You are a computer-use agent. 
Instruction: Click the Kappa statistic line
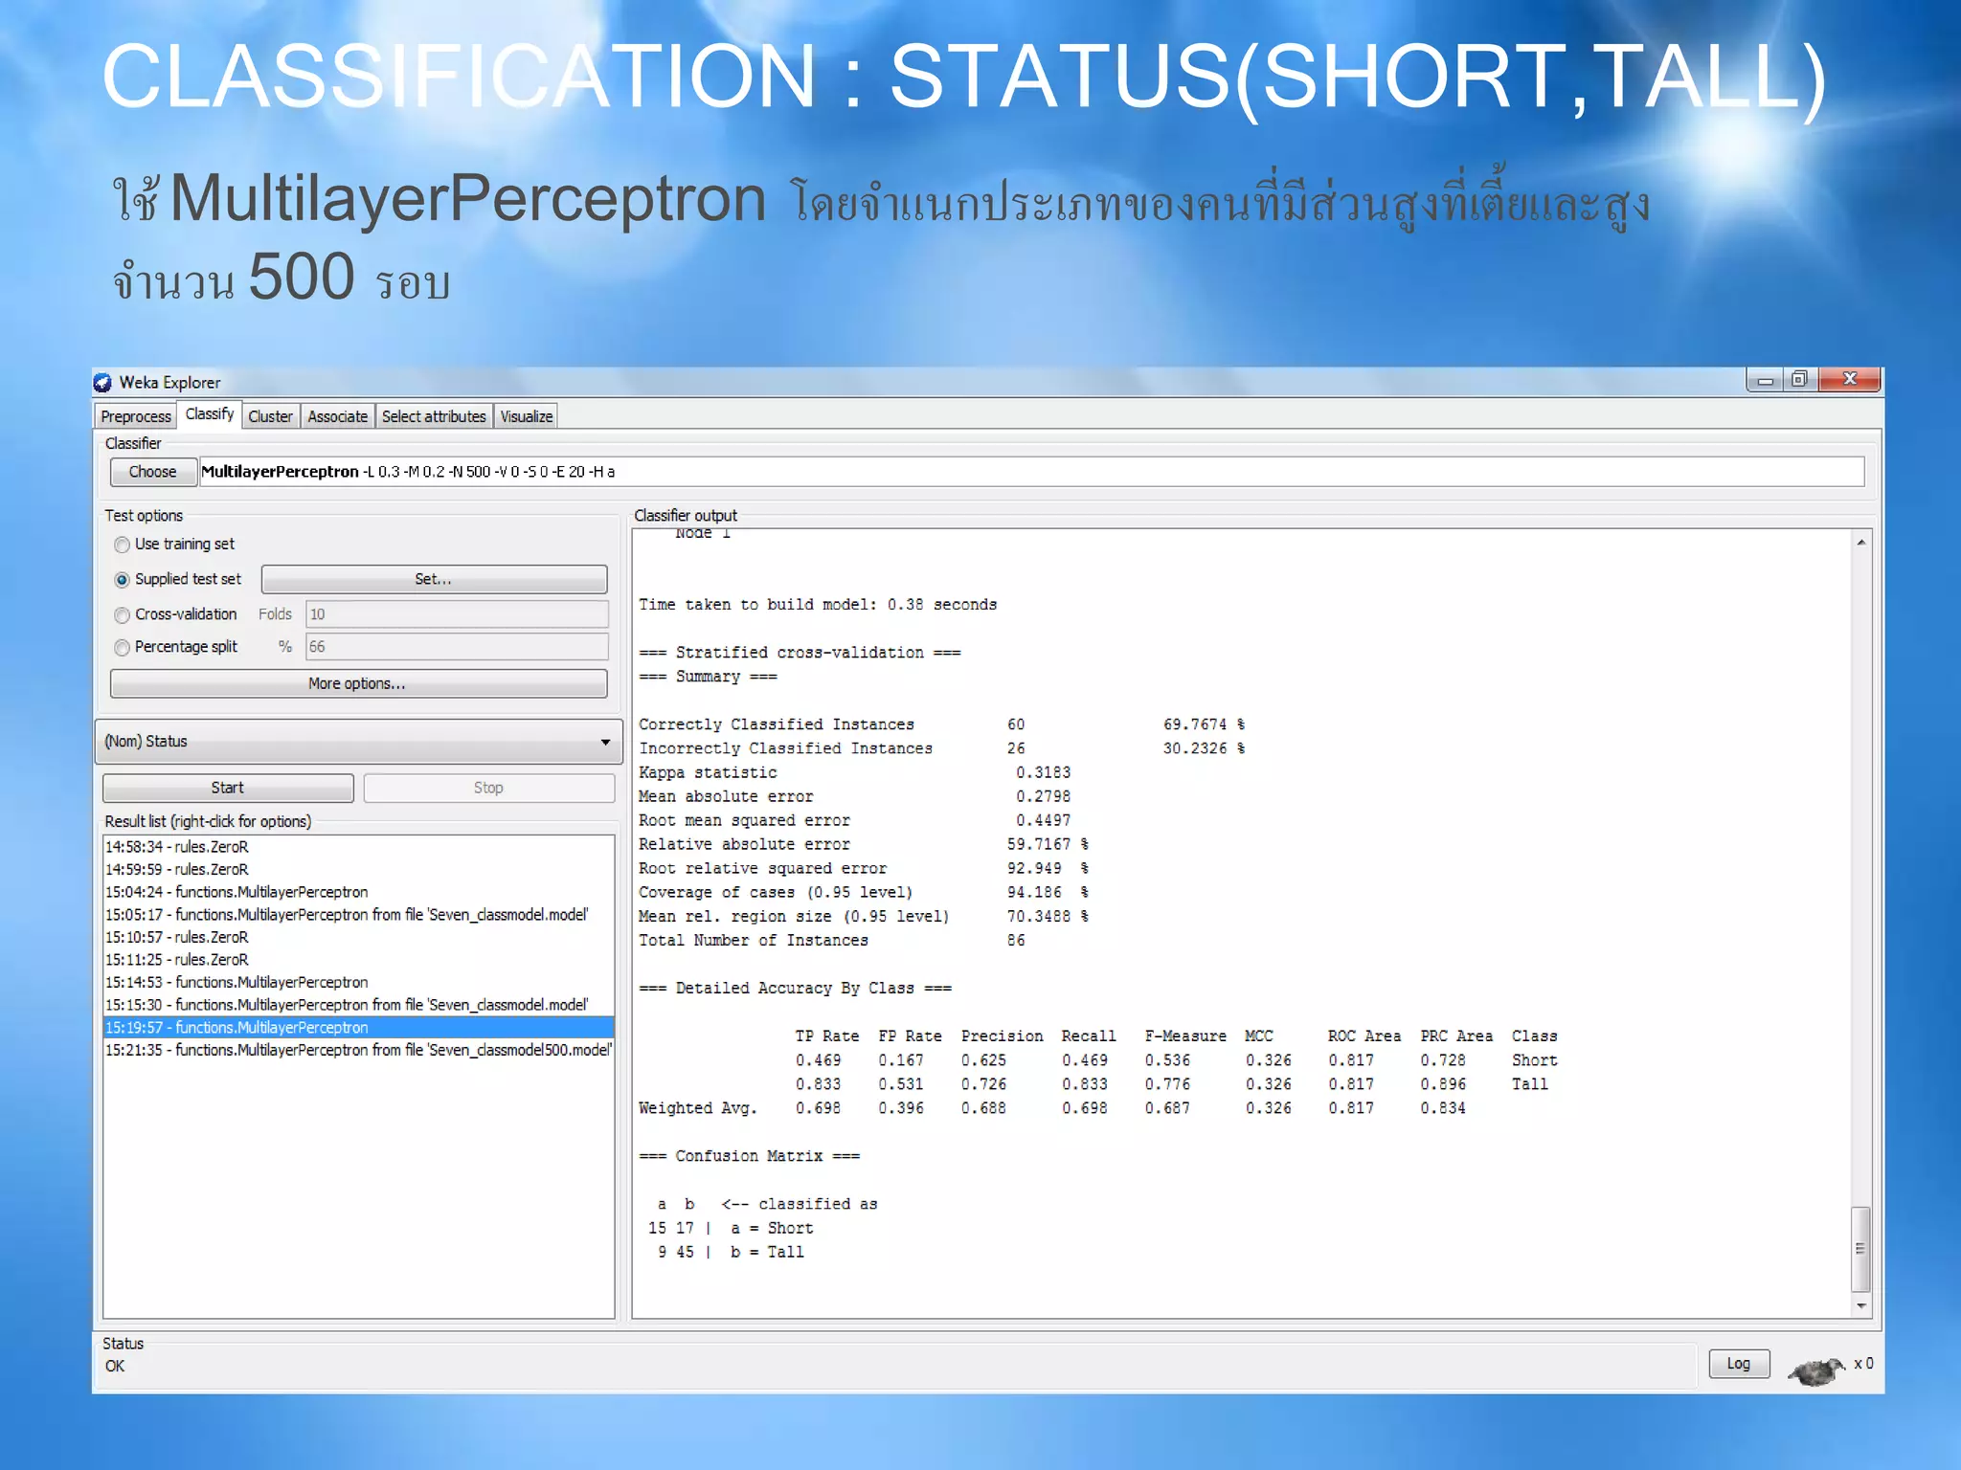click(855, 772)
